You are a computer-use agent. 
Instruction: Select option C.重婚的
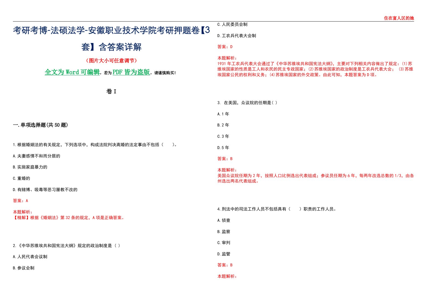point(22,178)
